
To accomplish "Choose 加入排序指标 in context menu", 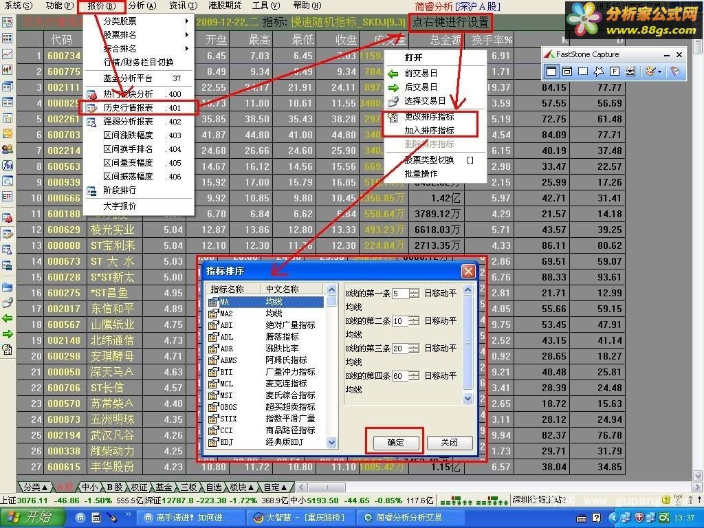I will pyautogui.click(x=429, y=131).
